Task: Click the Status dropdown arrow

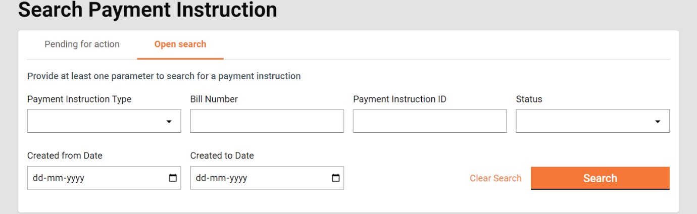Action: (658, 122)
